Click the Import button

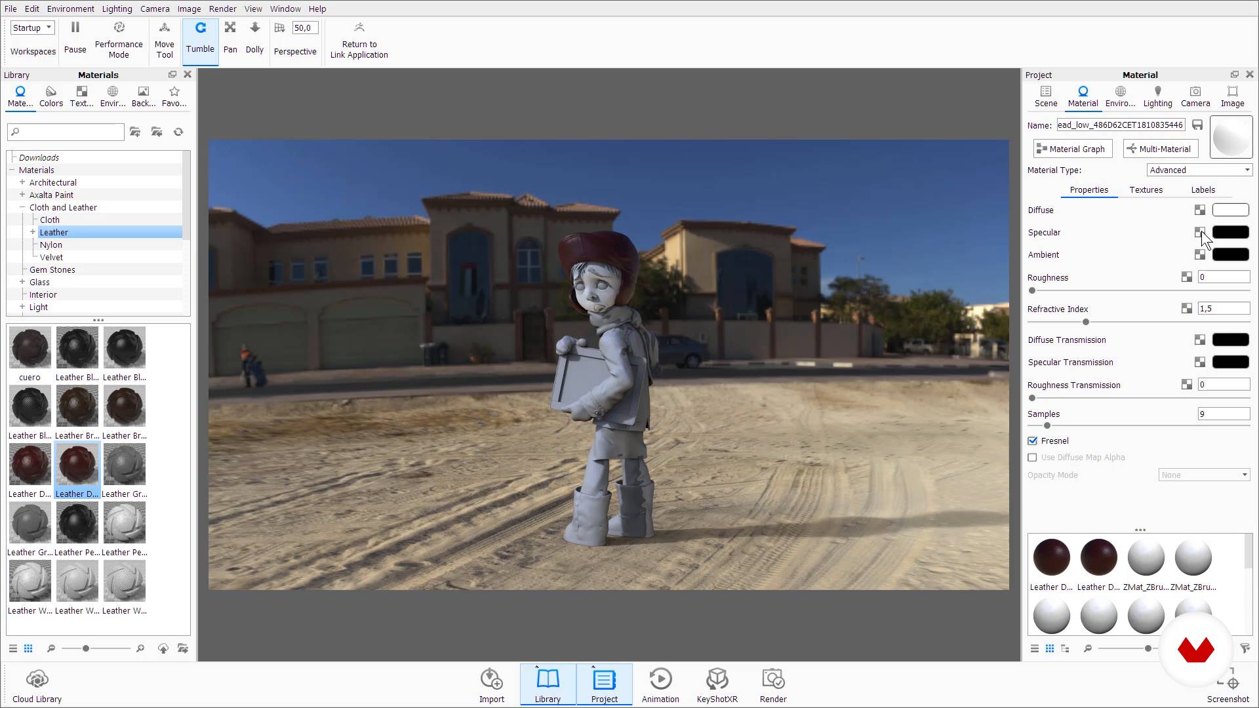pos(491,687)
